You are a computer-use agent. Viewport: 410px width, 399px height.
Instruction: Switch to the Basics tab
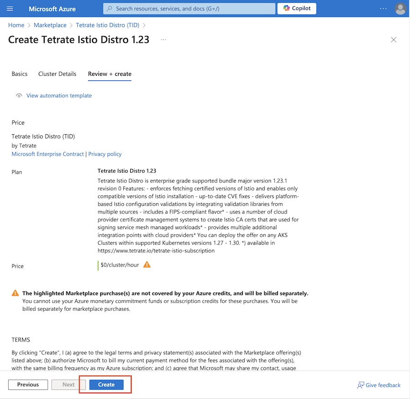20,74
